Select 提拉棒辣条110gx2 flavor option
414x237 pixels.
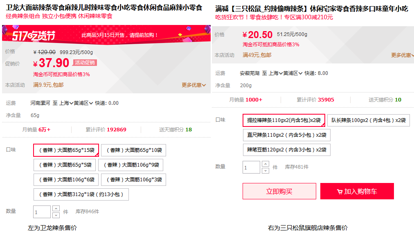point(284,120)
